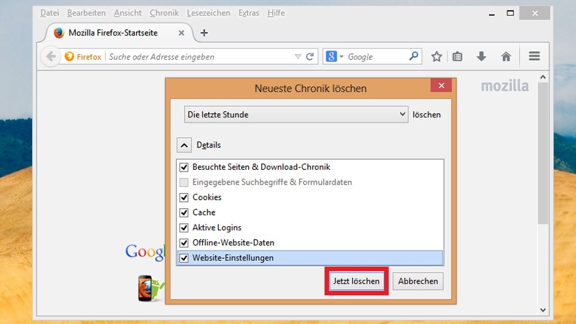Click the bookmark star icon
The image size is (576, 324).
pyautogui.click(x=436, y=56)
